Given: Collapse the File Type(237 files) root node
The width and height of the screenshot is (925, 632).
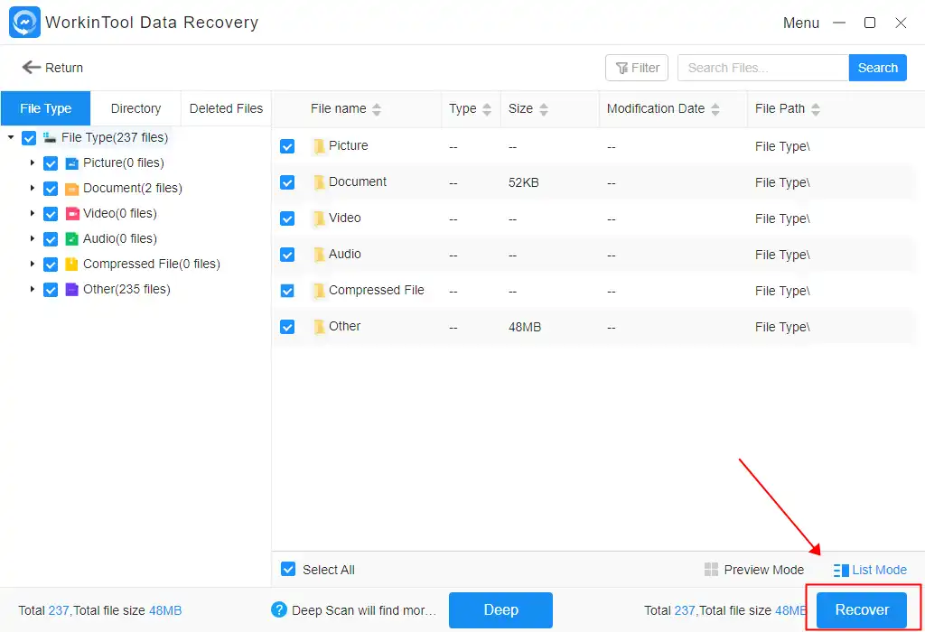Looking at the screenshot, I should pyautogui.click(x=11, y=137).
